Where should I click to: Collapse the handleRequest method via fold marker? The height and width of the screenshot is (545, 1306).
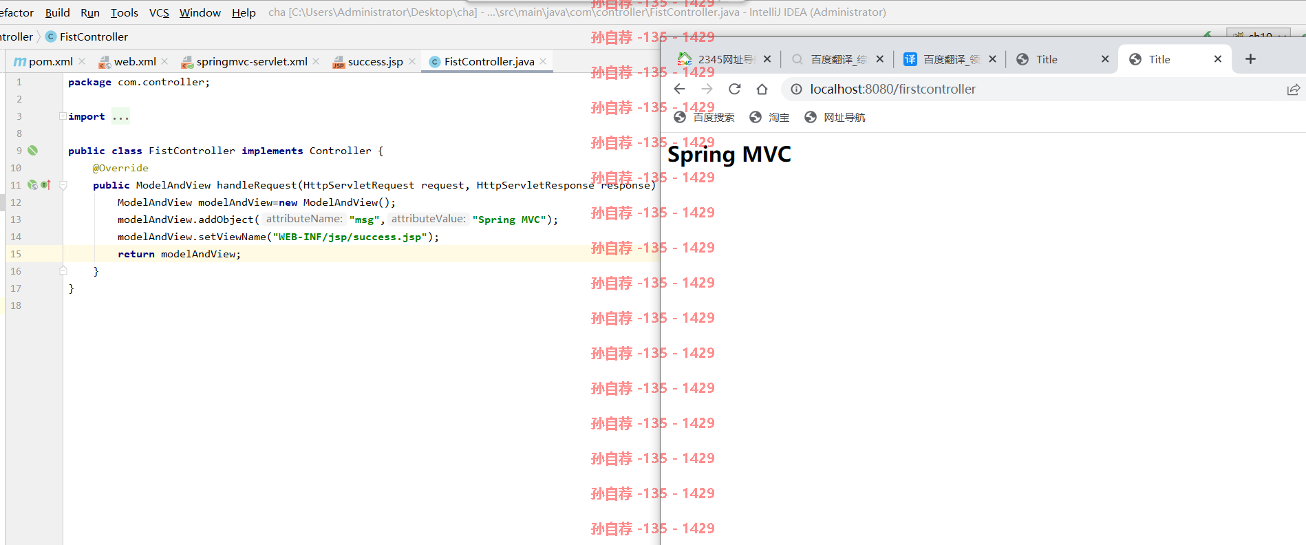[x=63, y=184]
